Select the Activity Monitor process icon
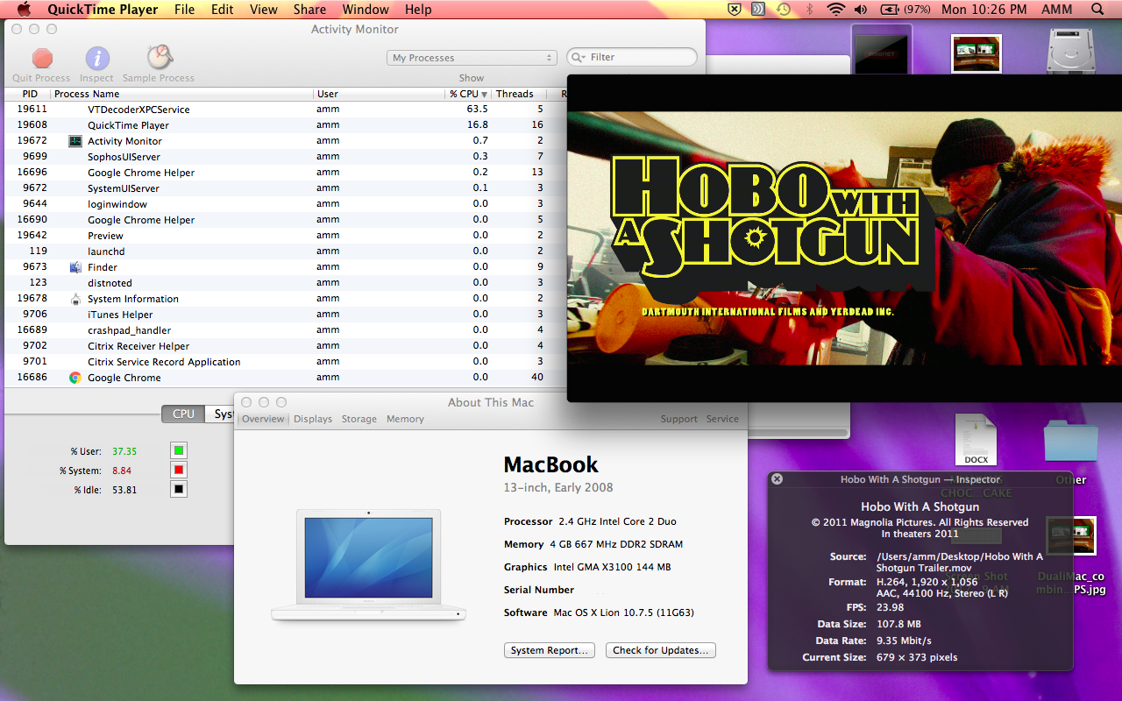The width and height of the screenshot is (1122, 701). 75,141
